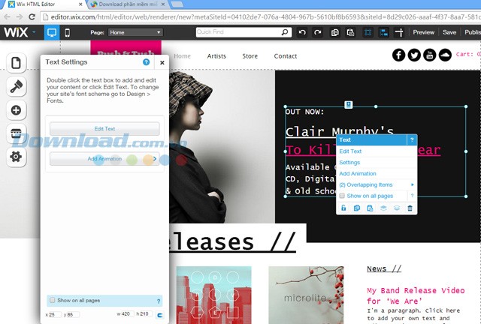Open site Settings gear in sidebar

pyautogui.click(x=17, y=157)
